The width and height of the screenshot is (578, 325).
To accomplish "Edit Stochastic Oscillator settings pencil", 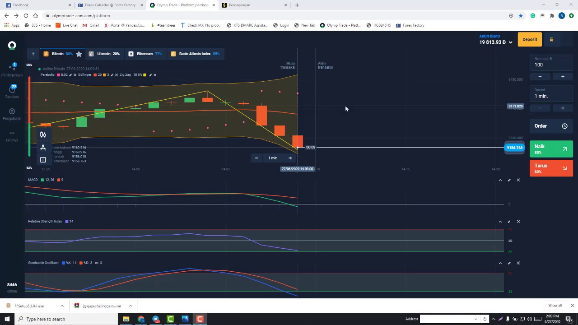I will [x=509, y=263].
